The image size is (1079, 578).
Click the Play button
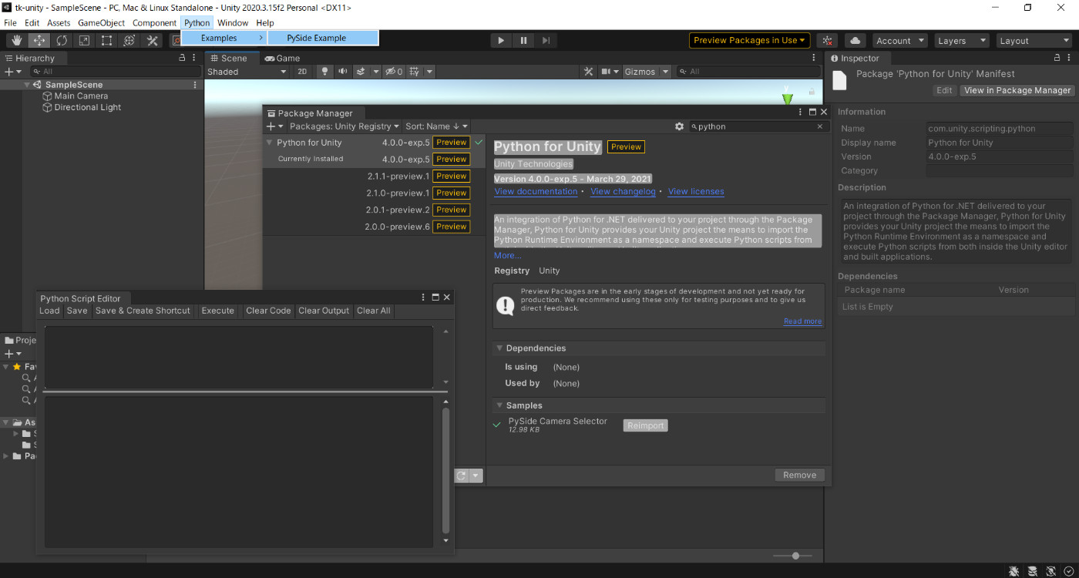coord(501,41)
